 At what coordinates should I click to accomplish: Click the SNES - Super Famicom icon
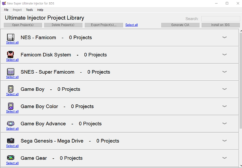pos(11,72)
